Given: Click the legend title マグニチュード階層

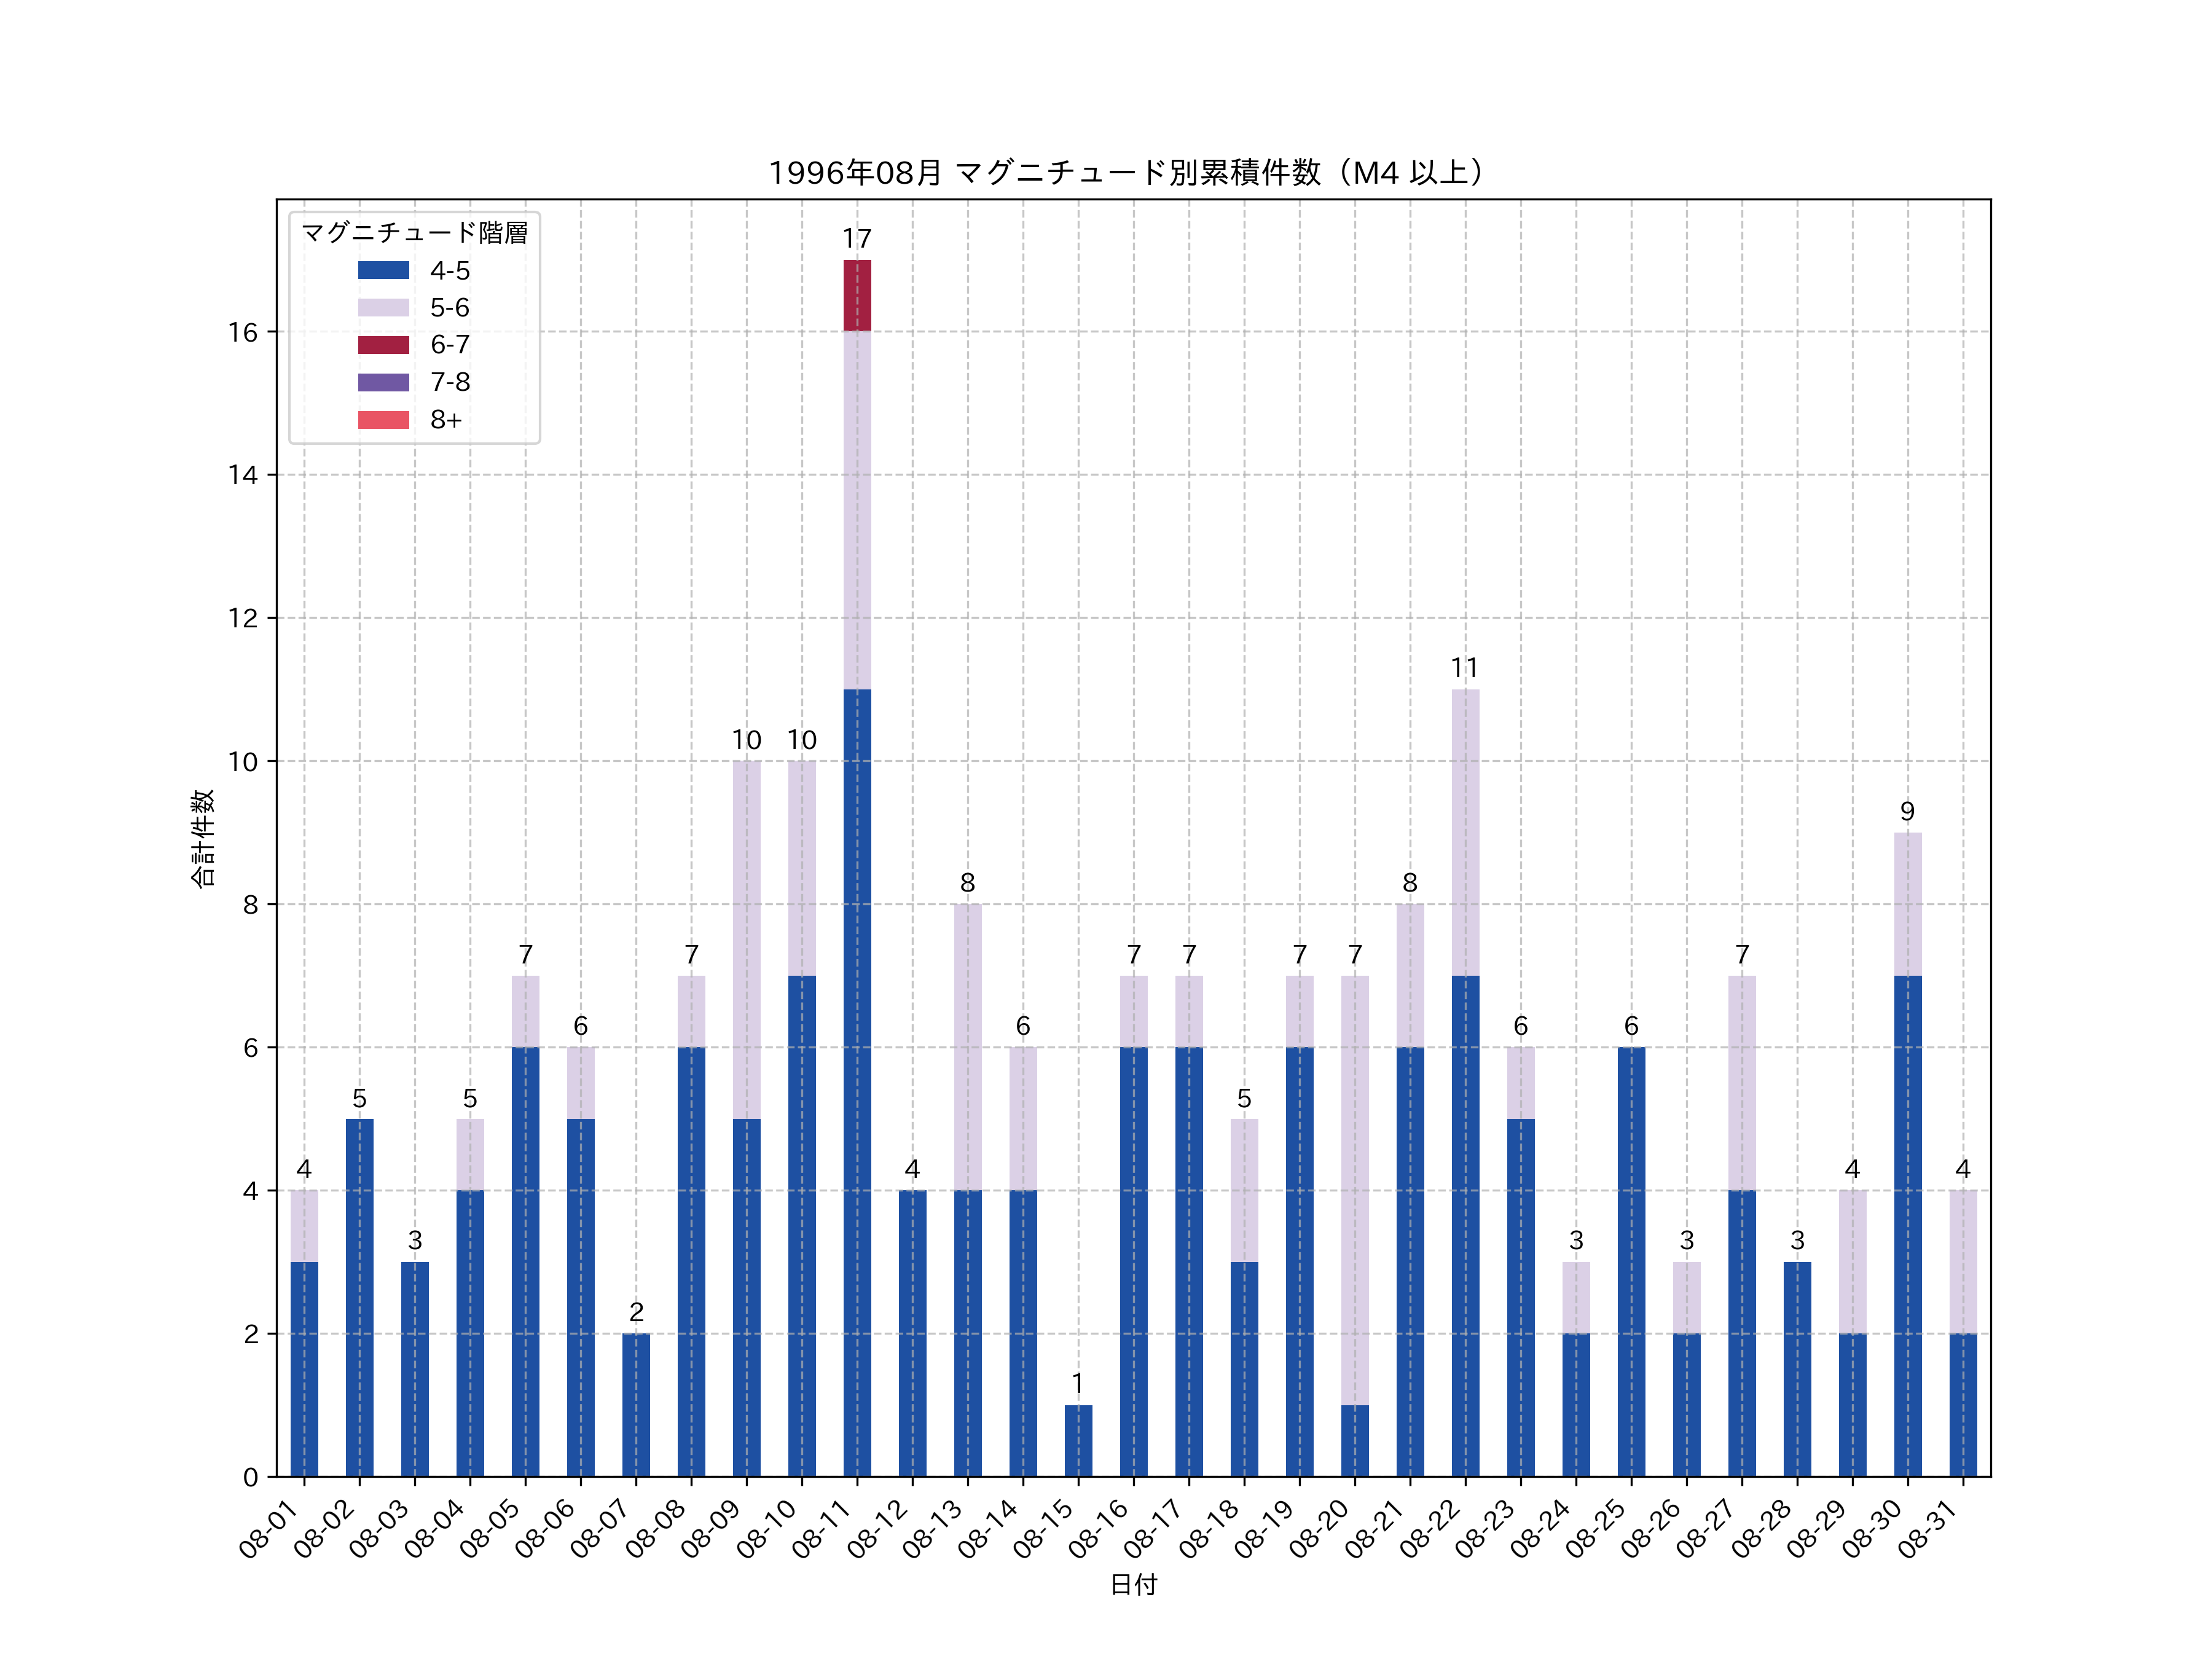Looking at the screenshot, I should 414,233.
